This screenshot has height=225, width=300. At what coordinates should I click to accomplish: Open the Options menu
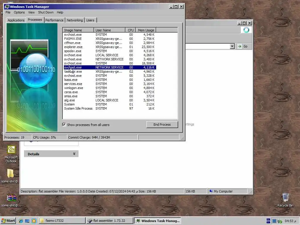coord(19,12)
